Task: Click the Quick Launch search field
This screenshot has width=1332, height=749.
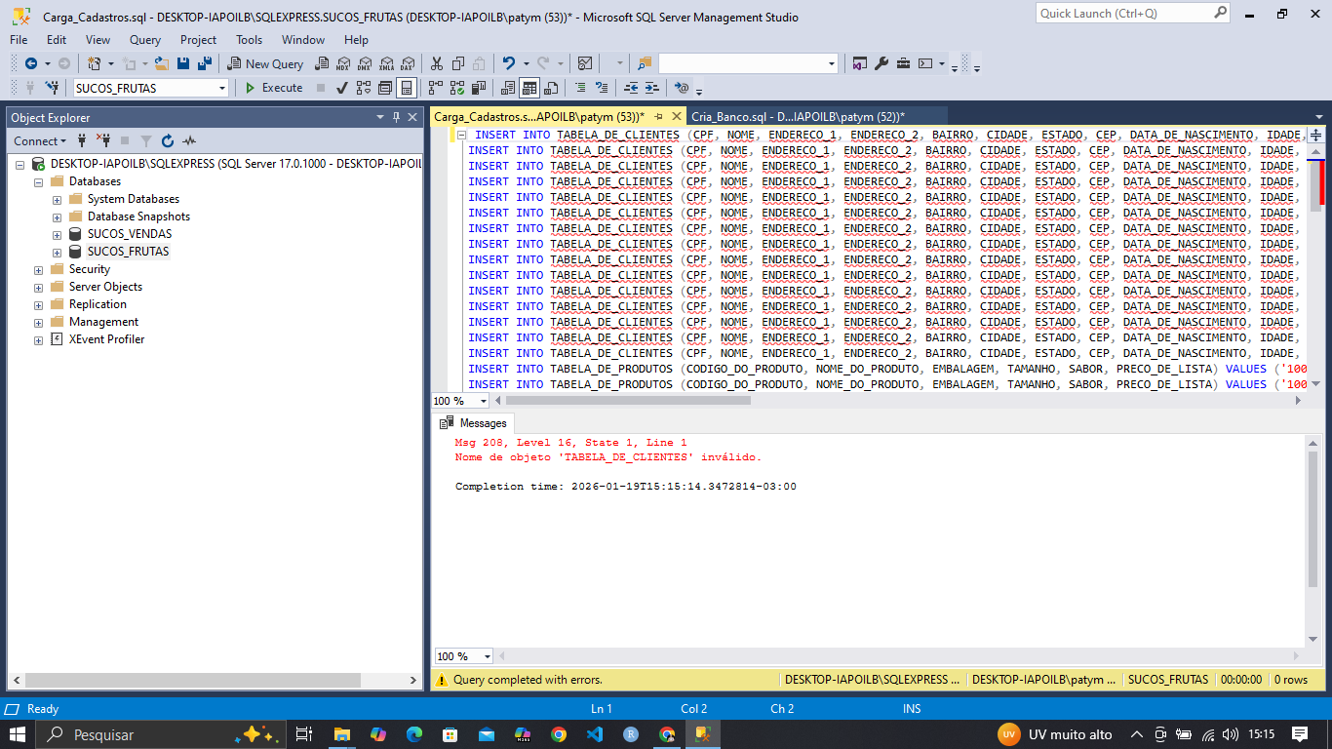Action: click(x=1123, y=13)
